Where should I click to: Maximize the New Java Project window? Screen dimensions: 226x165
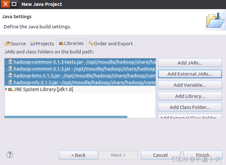tap(14, 4)
